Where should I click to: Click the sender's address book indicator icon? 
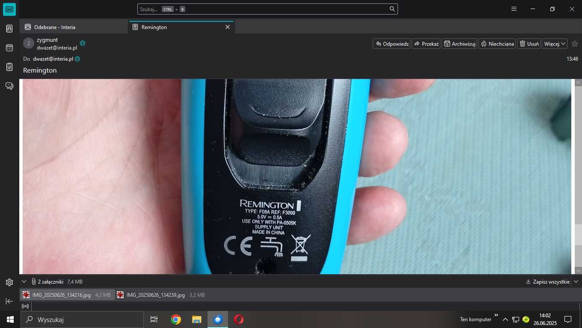tap(83, 43)
